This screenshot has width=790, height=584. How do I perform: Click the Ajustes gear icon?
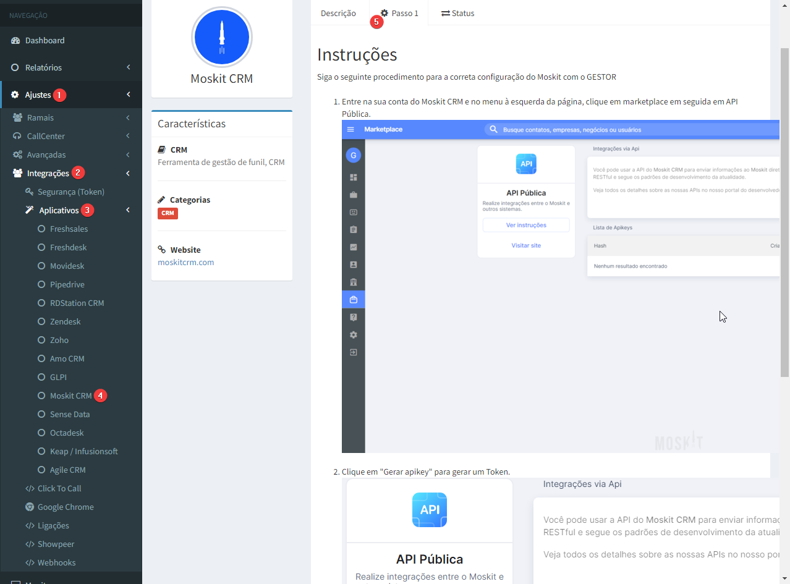[x=15, y=95]
